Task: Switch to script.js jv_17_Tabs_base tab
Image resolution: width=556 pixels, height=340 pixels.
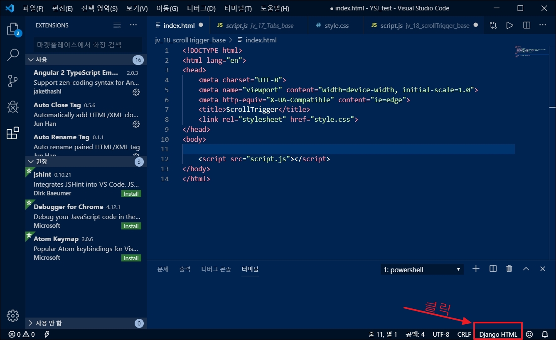Action: tap(259, 25)
